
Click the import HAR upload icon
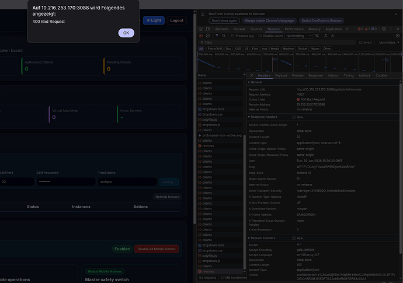(x=326, y=36)
